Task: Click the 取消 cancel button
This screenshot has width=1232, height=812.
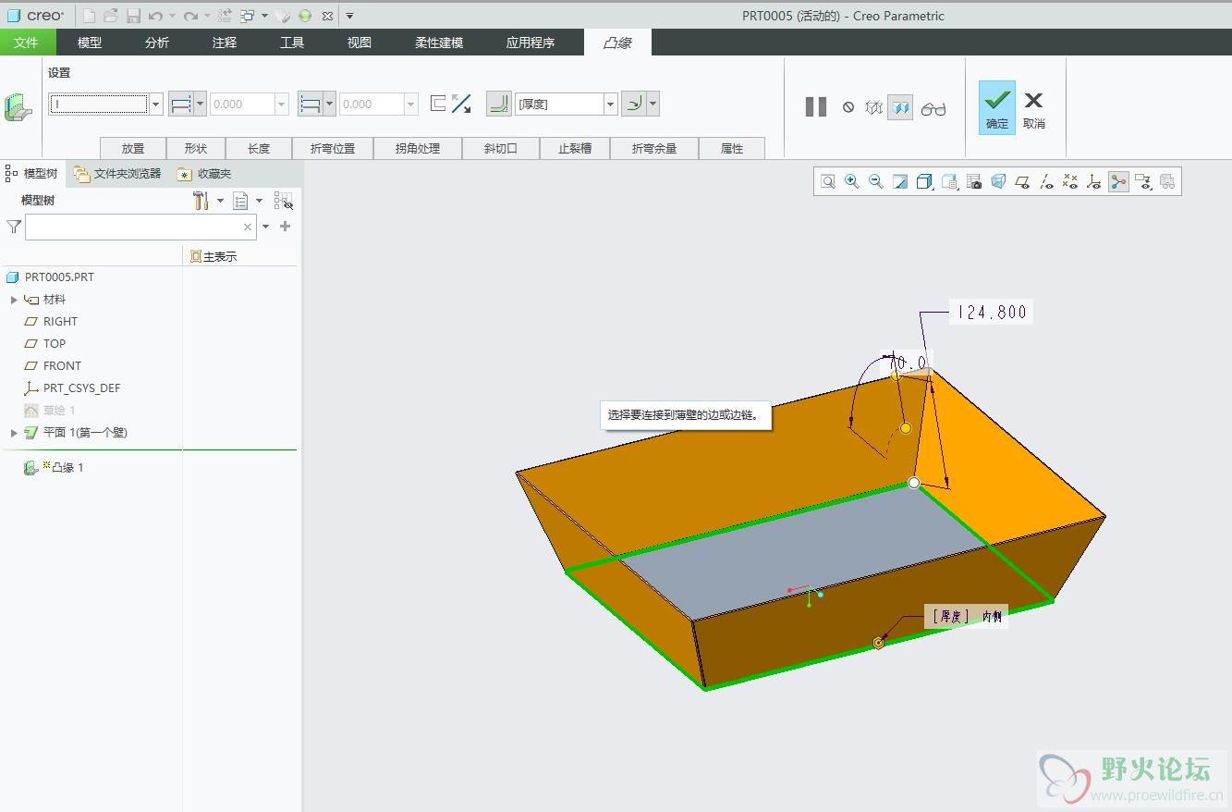Action: click(1033, 107)
